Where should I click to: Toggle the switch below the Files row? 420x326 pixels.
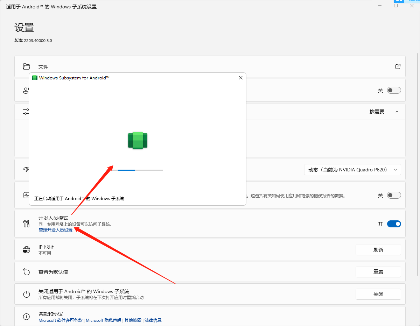click(394, 90)
